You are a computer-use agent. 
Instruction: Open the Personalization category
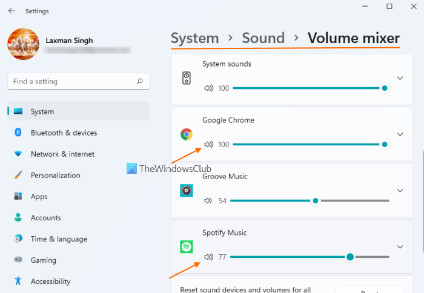pyautogui.click(x=55, y=175)
